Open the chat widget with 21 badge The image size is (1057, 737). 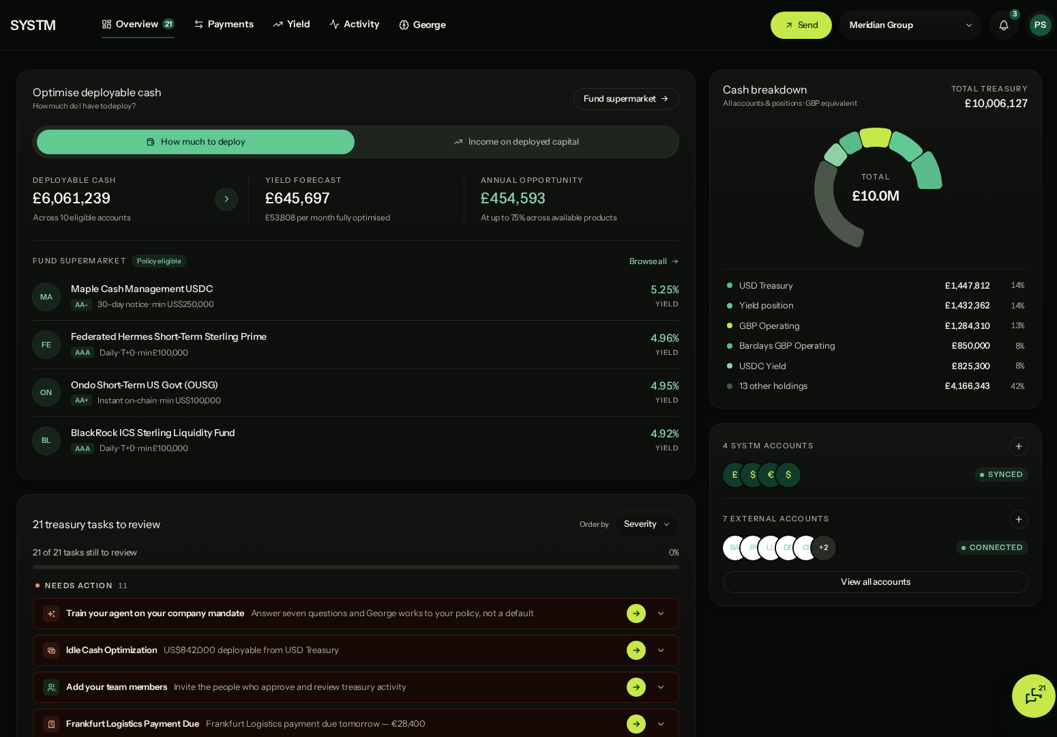click(x=1034, y=695)
